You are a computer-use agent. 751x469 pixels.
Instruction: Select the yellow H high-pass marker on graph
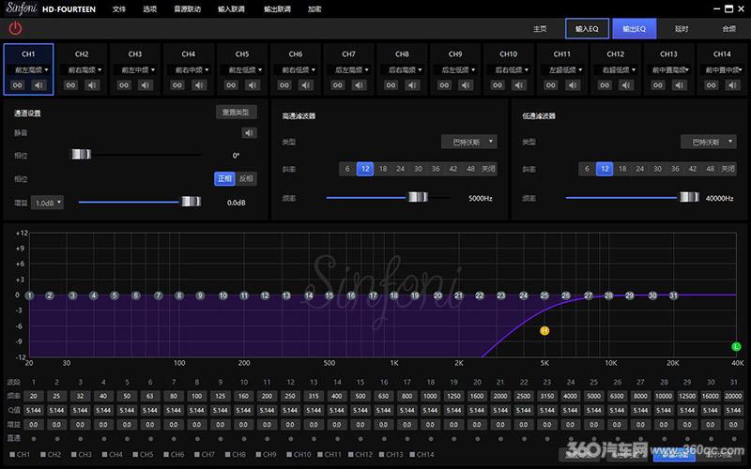point(544,331)
